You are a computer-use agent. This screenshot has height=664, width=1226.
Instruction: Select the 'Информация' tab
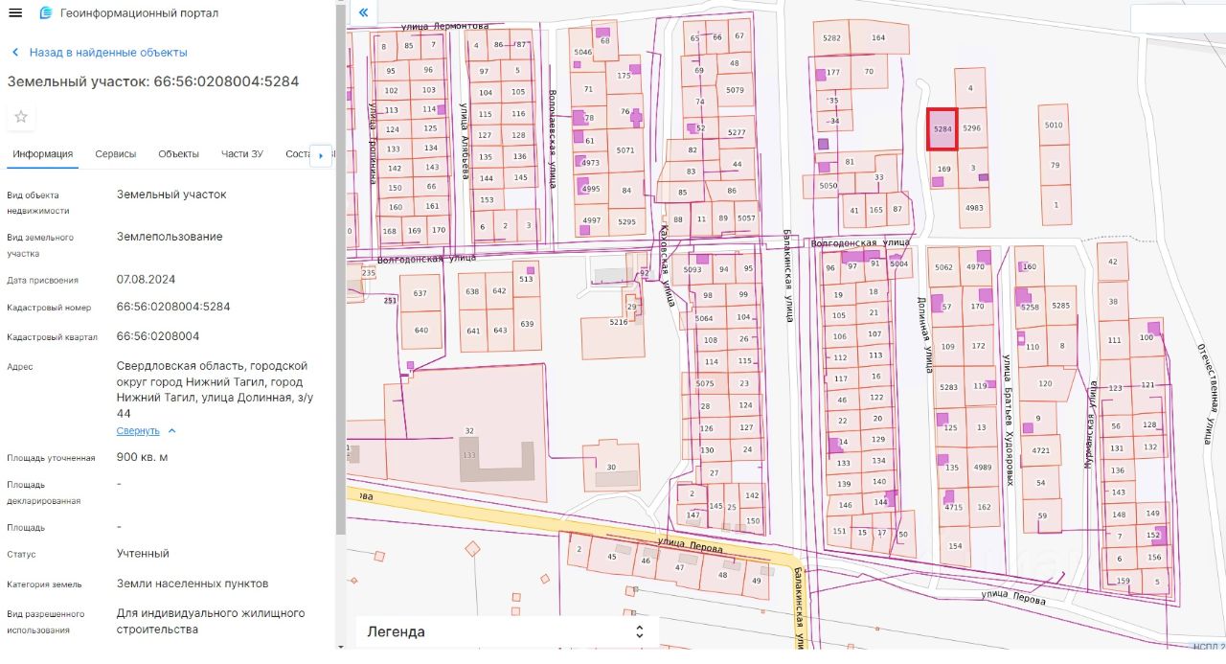point(43,154)
